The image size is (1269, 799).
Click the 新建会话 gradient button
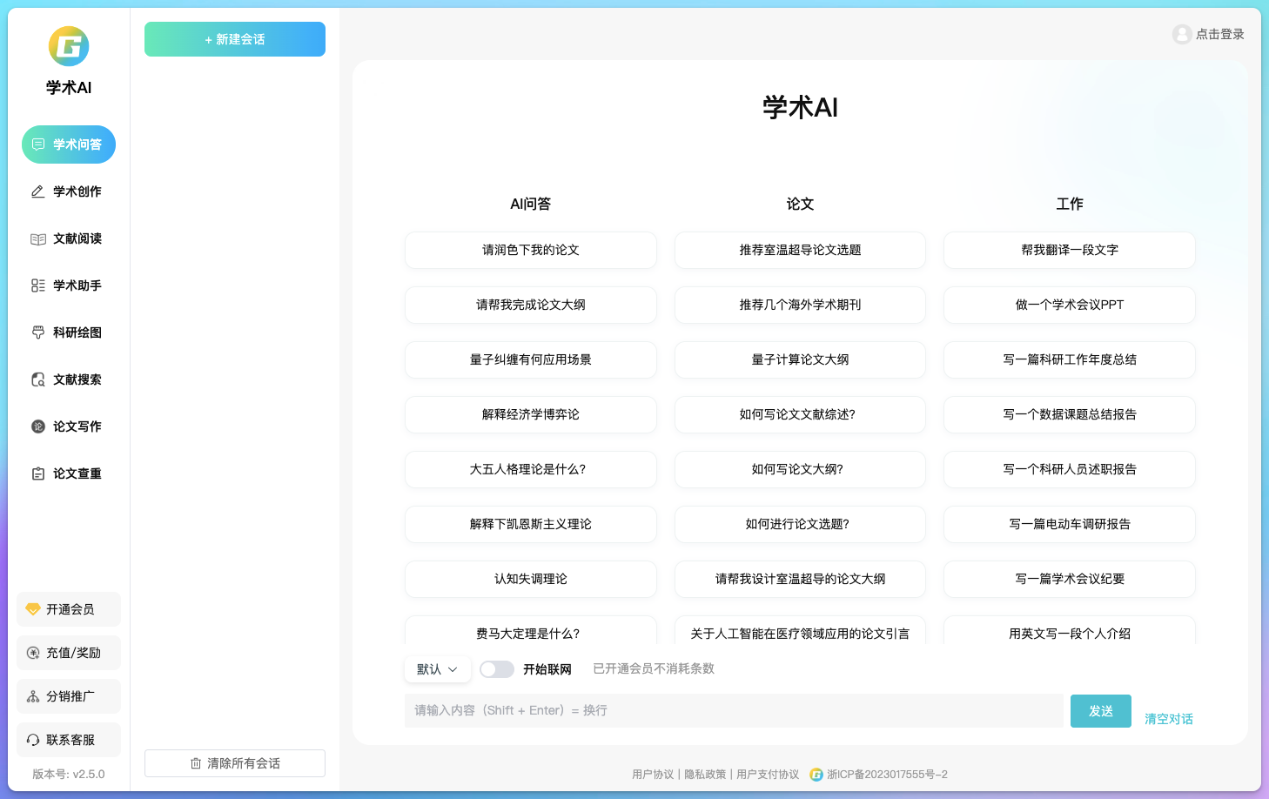(x=234, y=39)
